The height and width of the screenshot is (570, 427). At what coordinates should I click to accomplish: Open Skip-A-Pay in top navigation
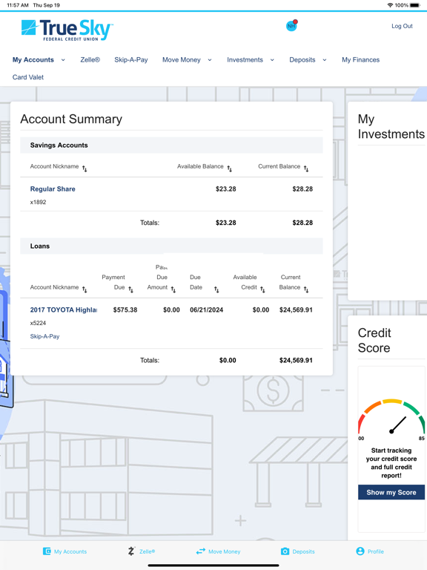point(131,59)
